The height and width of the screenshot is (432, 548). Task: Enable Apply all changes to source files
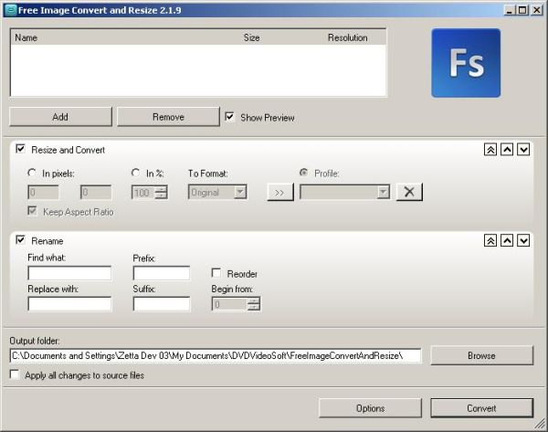(15, 374)
